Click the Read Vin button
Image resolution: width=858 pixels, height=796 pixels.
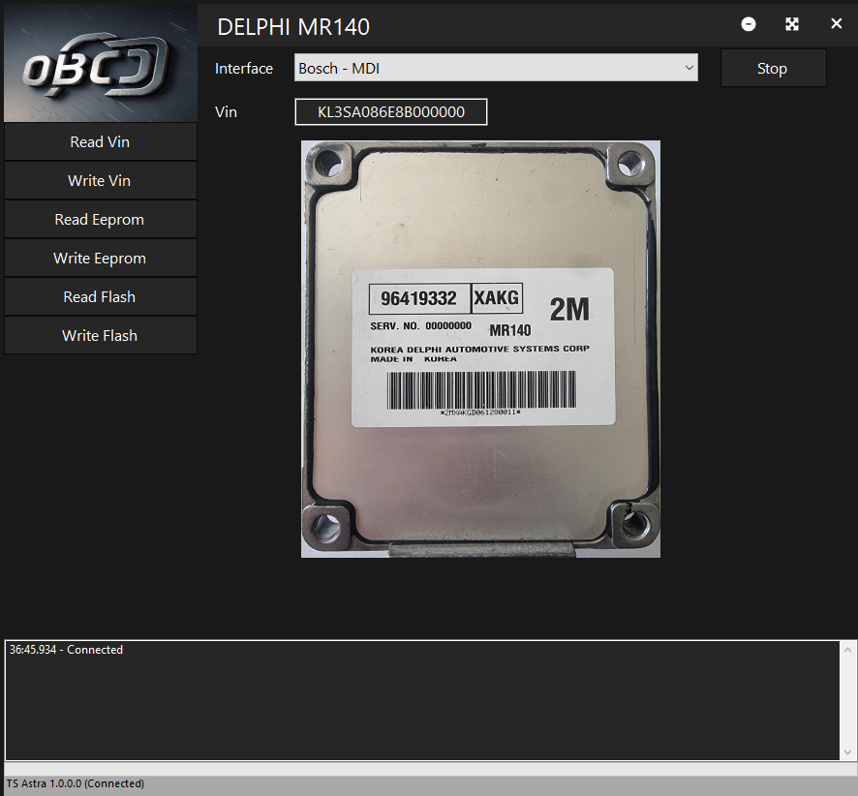(x=100, y=141)
